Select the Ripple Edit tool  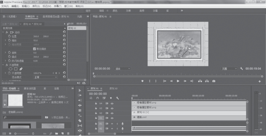80,105
